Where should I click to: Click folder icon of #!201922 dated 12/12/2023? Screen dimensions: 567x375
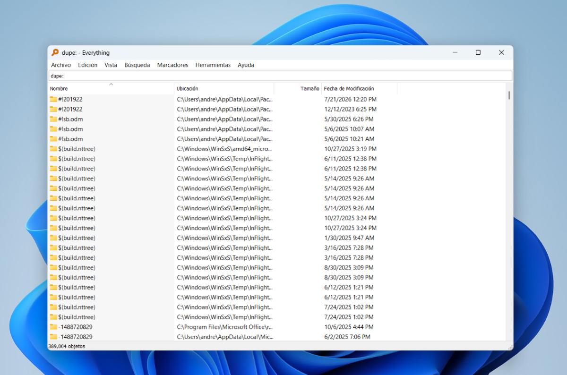[x=53, y=109]
